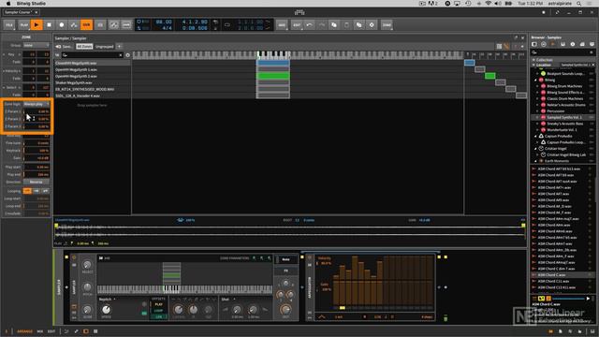Open the EDIT menu in toolbar

pos(297,25)
